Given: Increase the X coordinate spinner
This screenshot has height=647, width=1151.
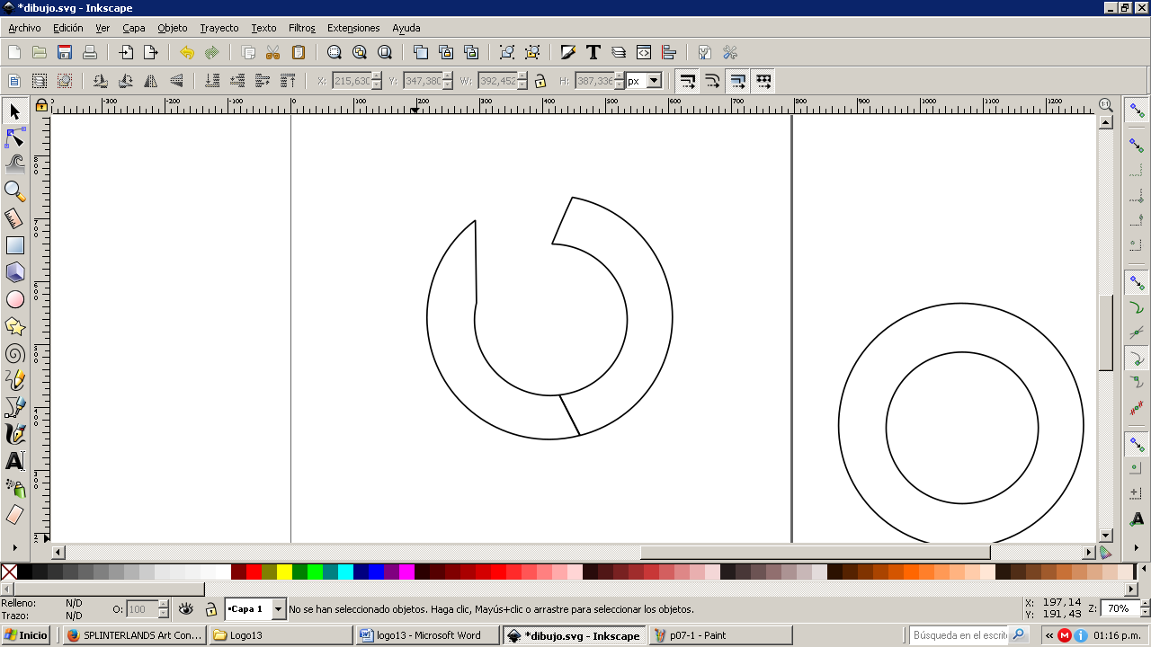Looking at the screenshot, I should [377, 77].
